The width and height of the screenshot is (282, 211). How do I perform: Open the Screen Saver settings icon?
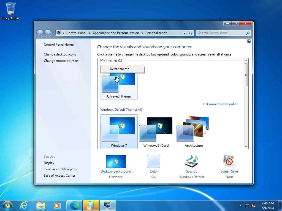coord(229,161)
